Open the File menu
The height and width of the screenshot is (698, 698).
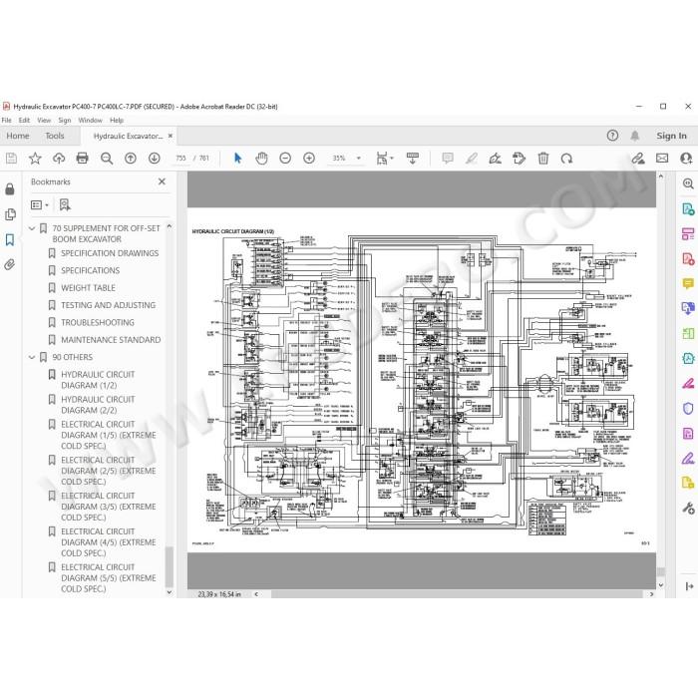[7, 121]
